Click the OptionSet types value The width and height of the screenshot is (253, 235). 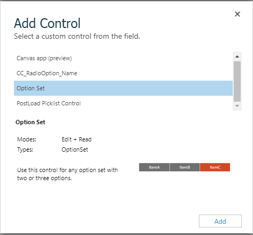click(75, 149)
